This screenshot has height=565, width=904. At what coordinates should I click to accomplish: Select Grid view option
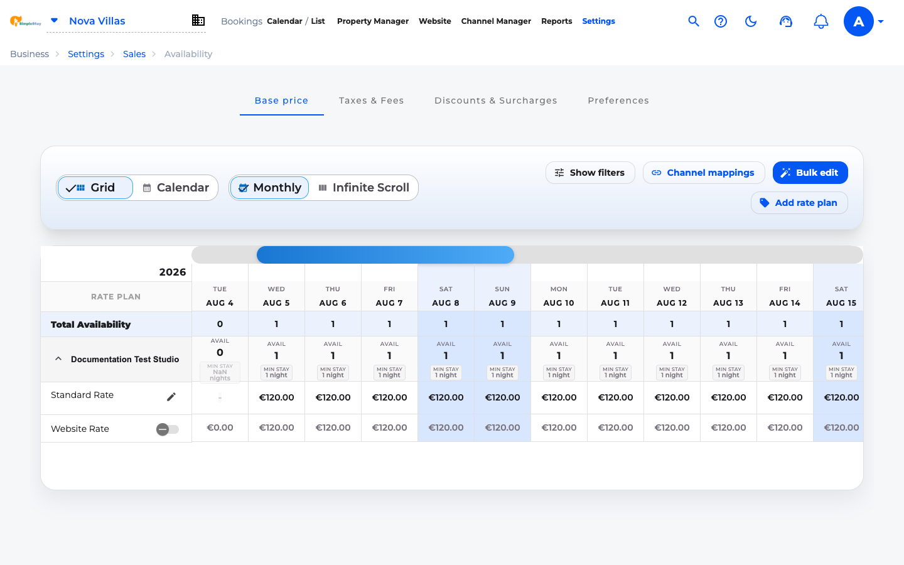tap(95, 188)
